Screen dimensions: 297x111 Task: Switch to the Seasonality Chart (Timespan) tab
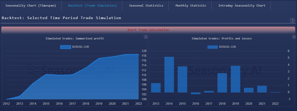click(x=31, y=6)
